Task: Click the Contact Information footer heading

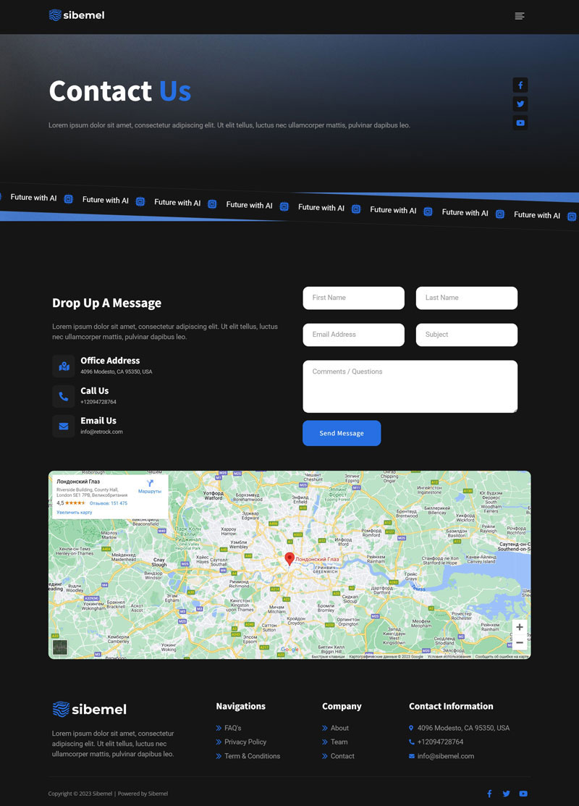Action: tap(451, 706)
